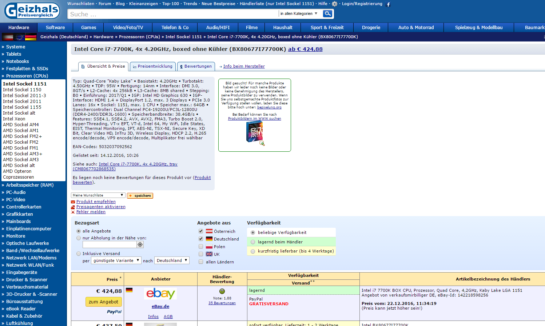
Task: Select lagernd beim Händler radio button
Action: pyautogui.click(x=253, y=242)
